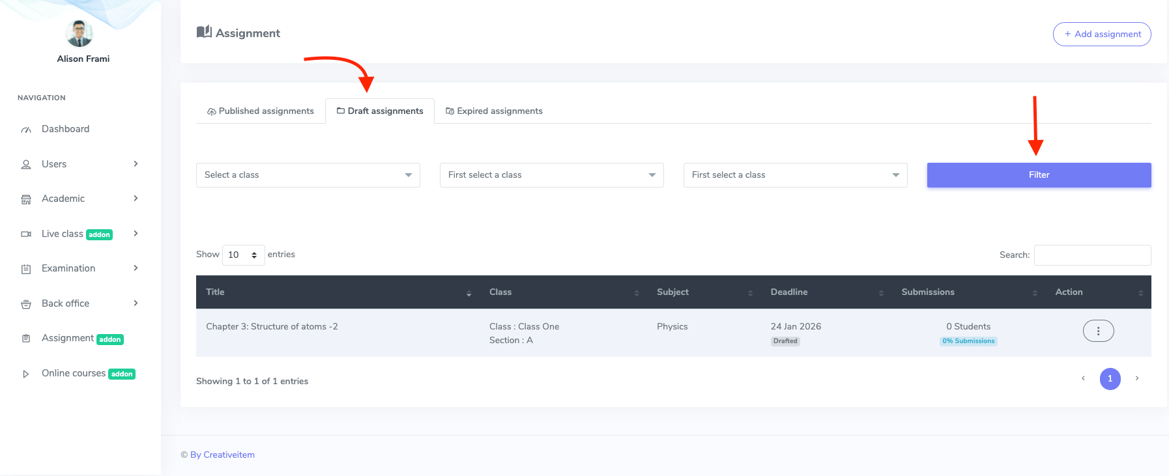This screenshot has width=1169, height=476.
Task: Click the Academic building icon
Action: [x=26, y=199]
